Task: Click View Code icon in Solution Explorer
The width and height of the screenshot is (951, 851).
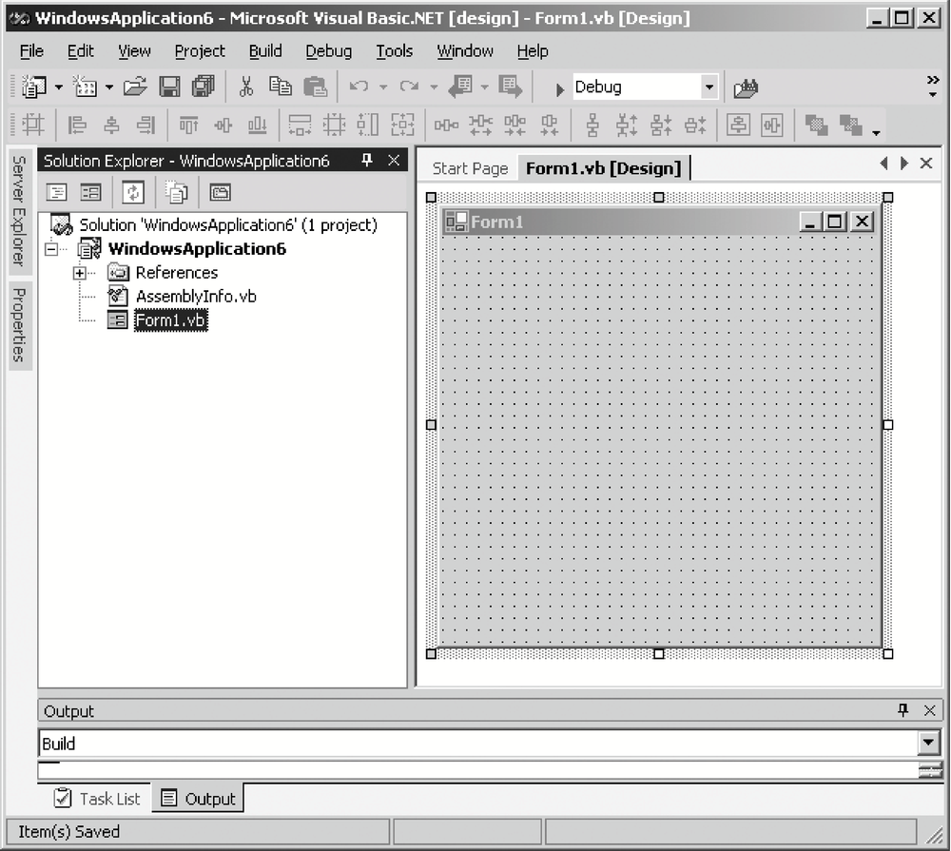Action: 57,192
